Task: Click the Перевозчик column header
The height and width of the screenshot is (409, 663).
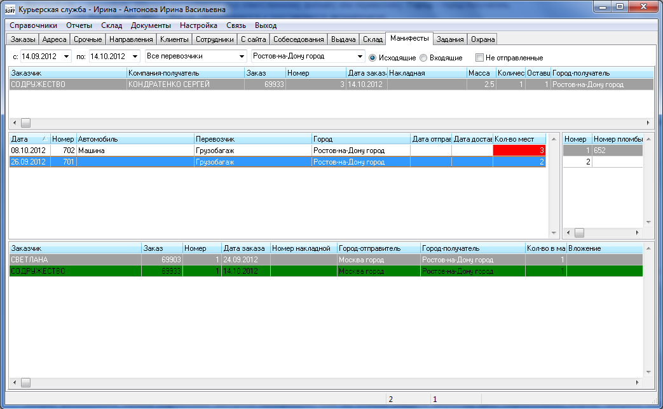Action: click(x=253, y=139)
